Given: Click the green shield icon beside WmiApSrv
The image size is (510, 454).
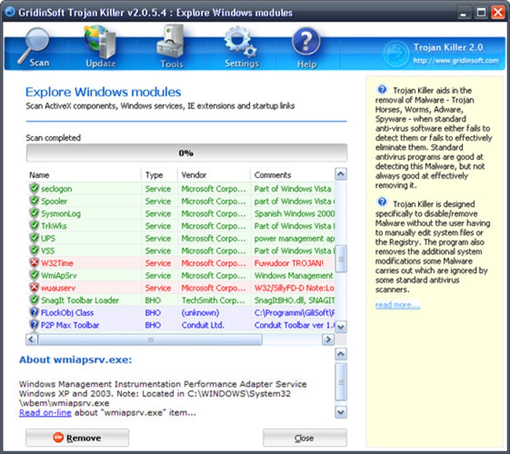Looking at the screenshot, I should [34, 275].
